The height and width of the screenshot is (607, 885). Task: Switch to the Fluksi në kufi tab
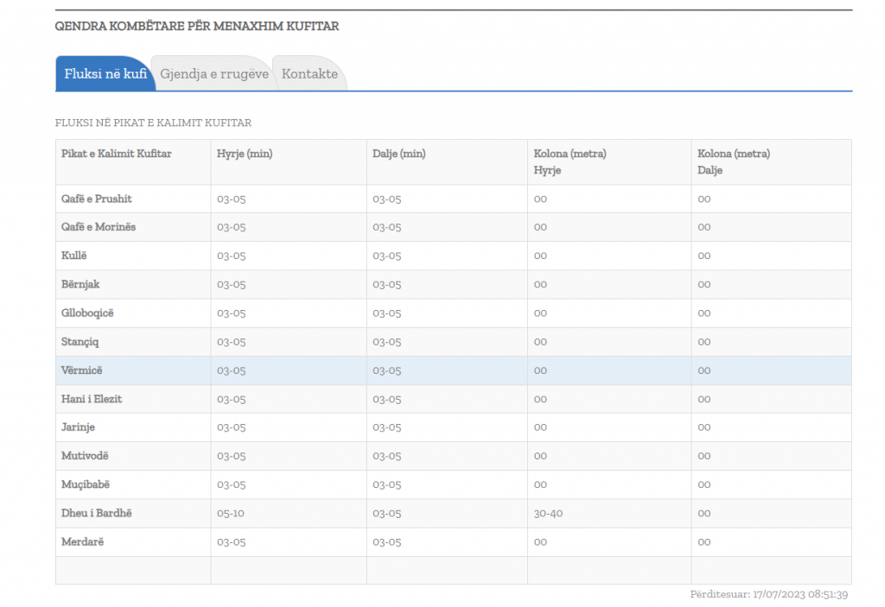click(105, 74)
